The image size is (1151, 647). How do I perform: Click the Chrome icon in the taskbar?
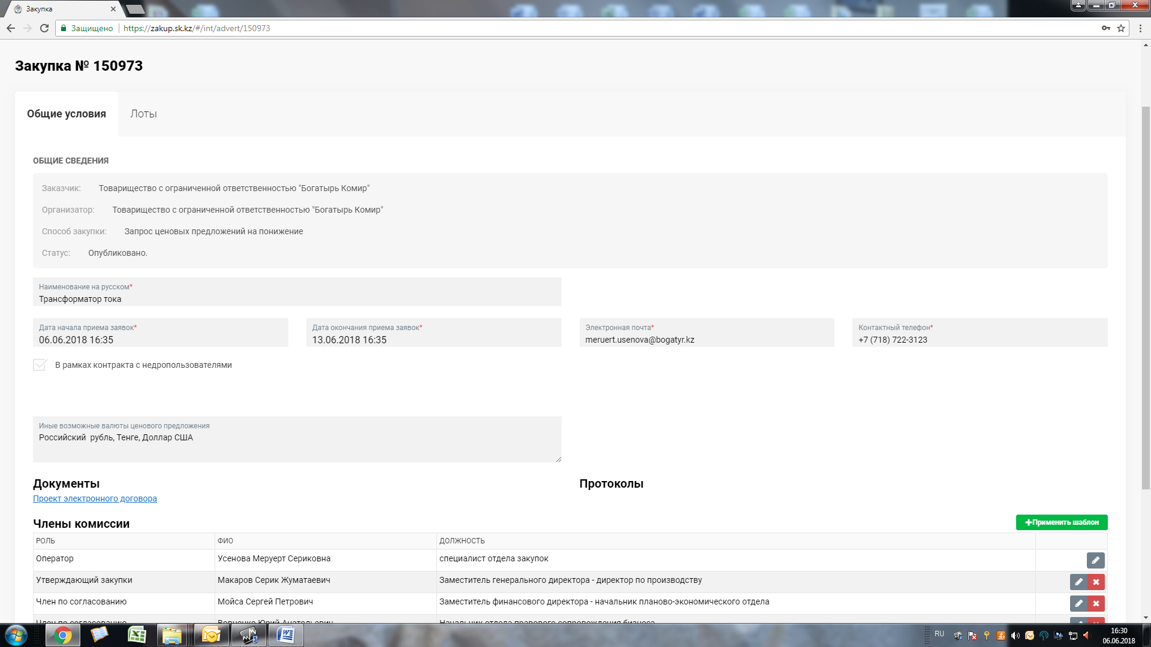click(x=63, y=635)
